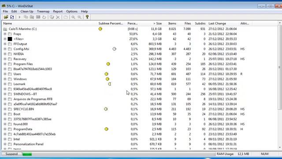282x159 pixels.
Task: Sort by the Files column header
Action: (185, 23)
